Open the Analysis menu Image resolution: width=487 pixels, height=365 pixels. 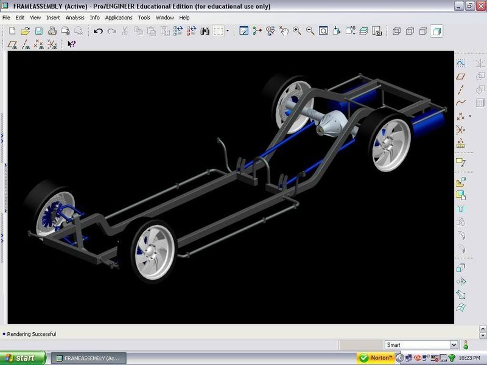75,18
